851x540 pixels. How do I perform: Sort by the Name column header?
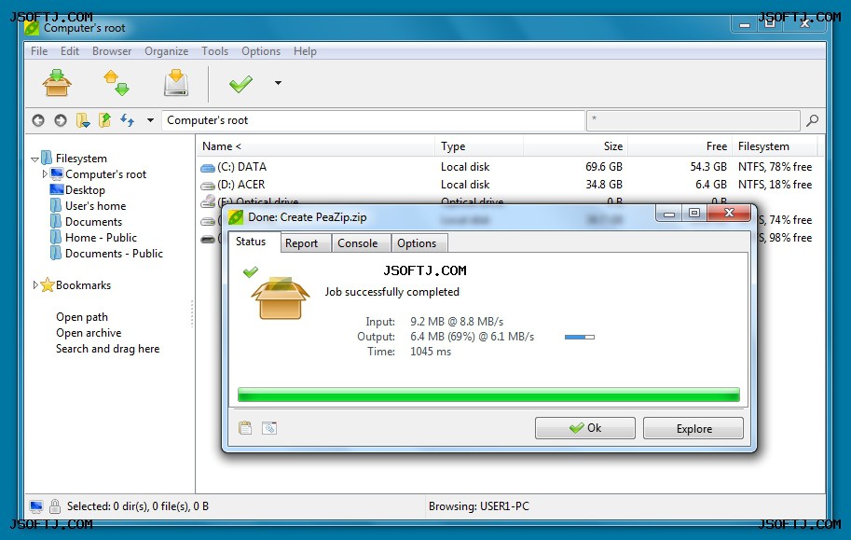pos(315,146)
